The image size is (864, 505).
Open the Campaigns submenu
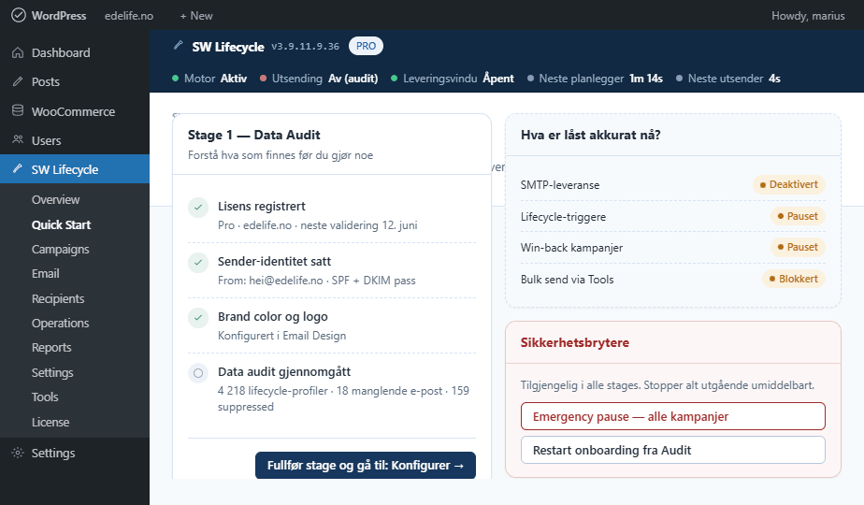tap(60, 249)
